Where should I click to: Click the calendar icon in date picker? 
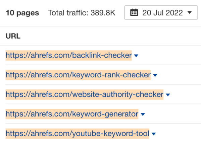tap(134, 12)
